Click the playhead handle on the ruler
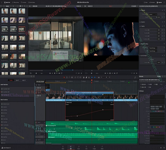The height and width of the screenshot is (150, 166). (92, 80)
